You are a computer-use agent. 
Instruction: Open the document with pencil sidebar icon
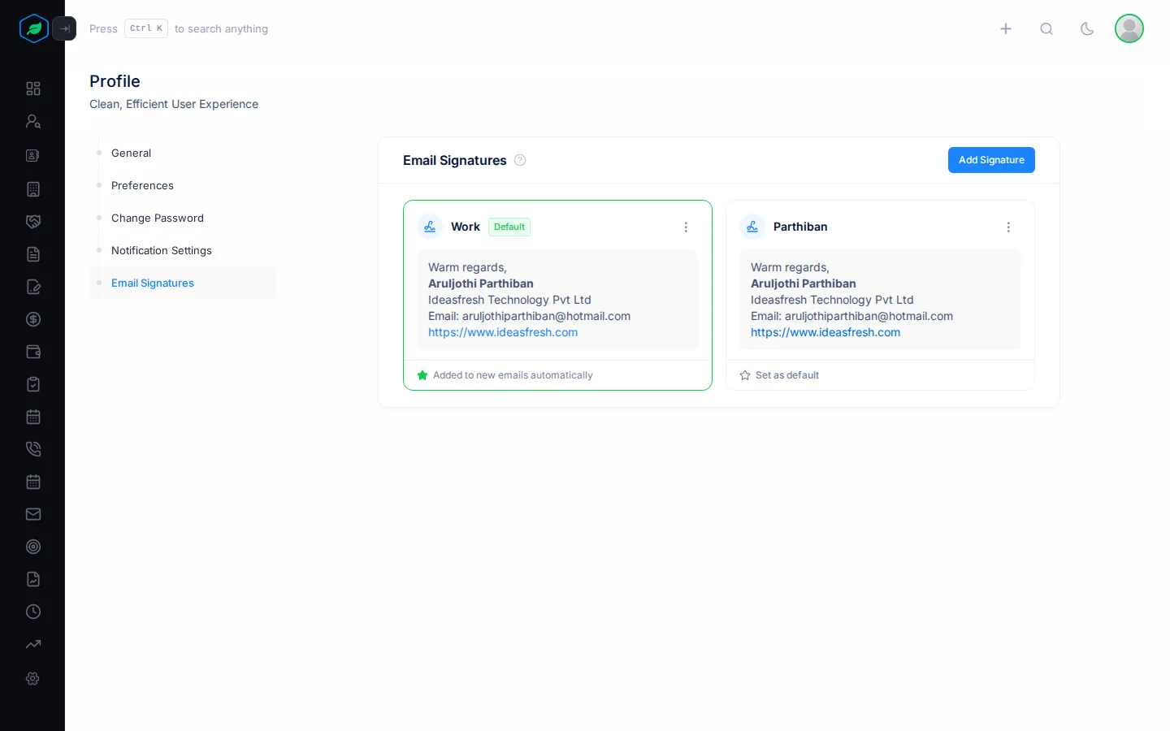tap(33, 287)
